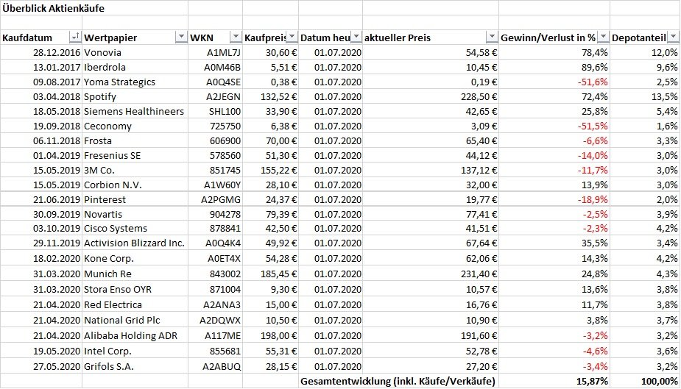Select WKN cell A2JEGN
Screen dimensions: 681x389
pos(216,97)
